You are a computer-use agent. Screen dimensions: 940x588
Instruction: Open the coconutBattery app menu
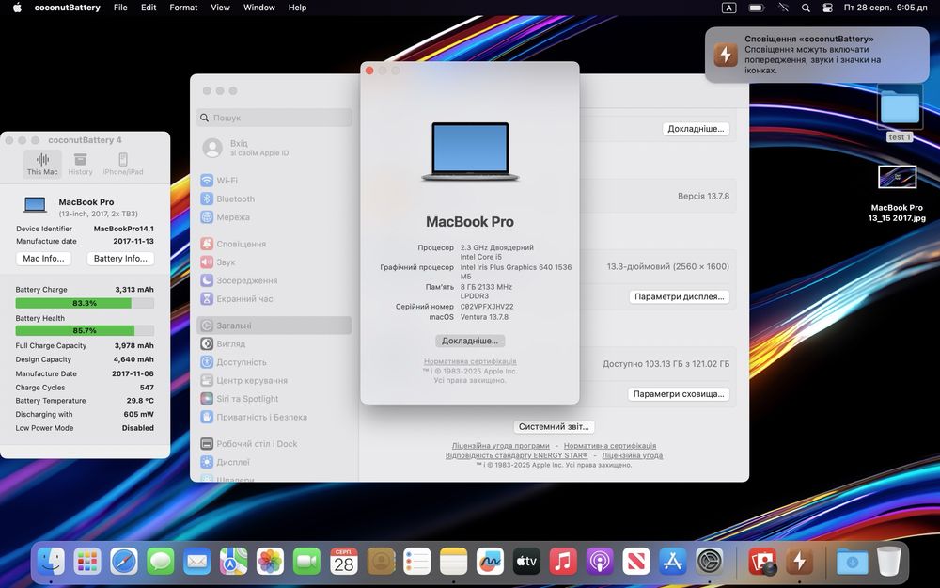coord(67,8)
